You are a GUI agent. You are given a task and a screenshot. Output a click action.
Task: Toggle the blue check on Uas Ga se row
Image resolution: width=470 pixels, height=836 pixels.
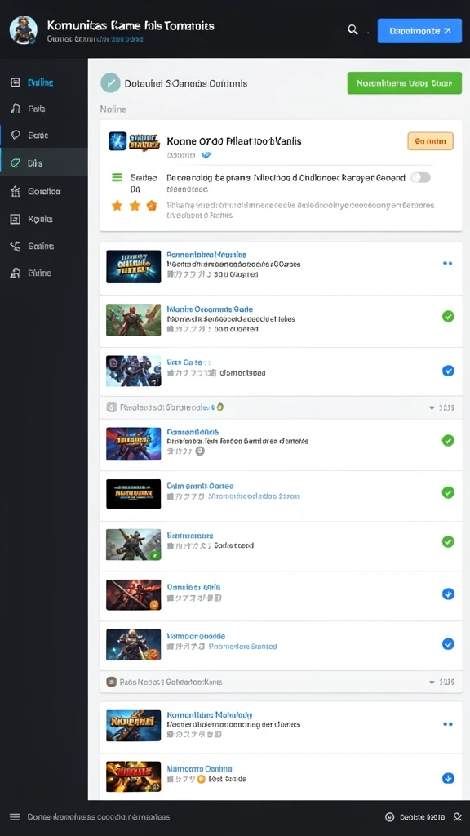pos(448,371)
